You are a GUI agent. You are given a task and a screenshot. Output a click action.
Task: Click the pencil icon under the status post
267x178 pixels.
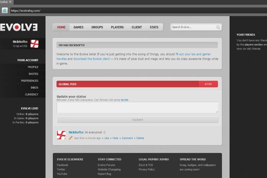pyautogui.click(x=71, y=138)
